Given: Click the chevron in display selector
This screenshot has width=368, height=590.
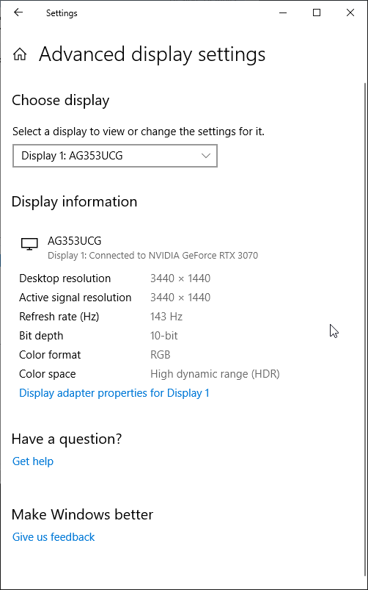Looking at the screenshot, I should click(206, 156).
